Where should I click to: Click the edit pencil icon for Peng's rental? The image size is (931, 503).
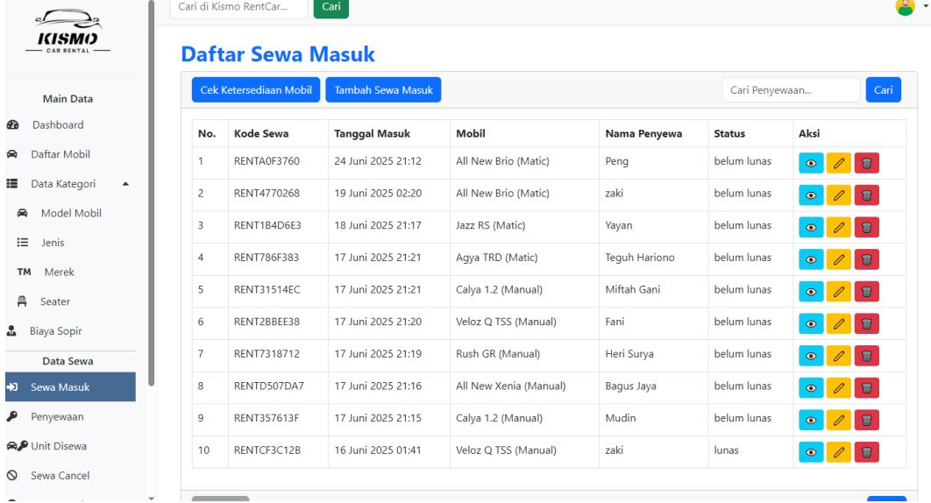839,163
